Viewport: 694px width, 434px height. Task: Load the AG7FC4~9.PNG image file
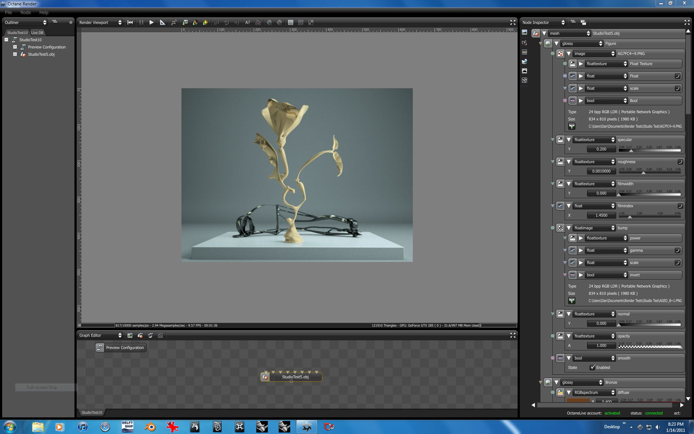pos(571,126)
